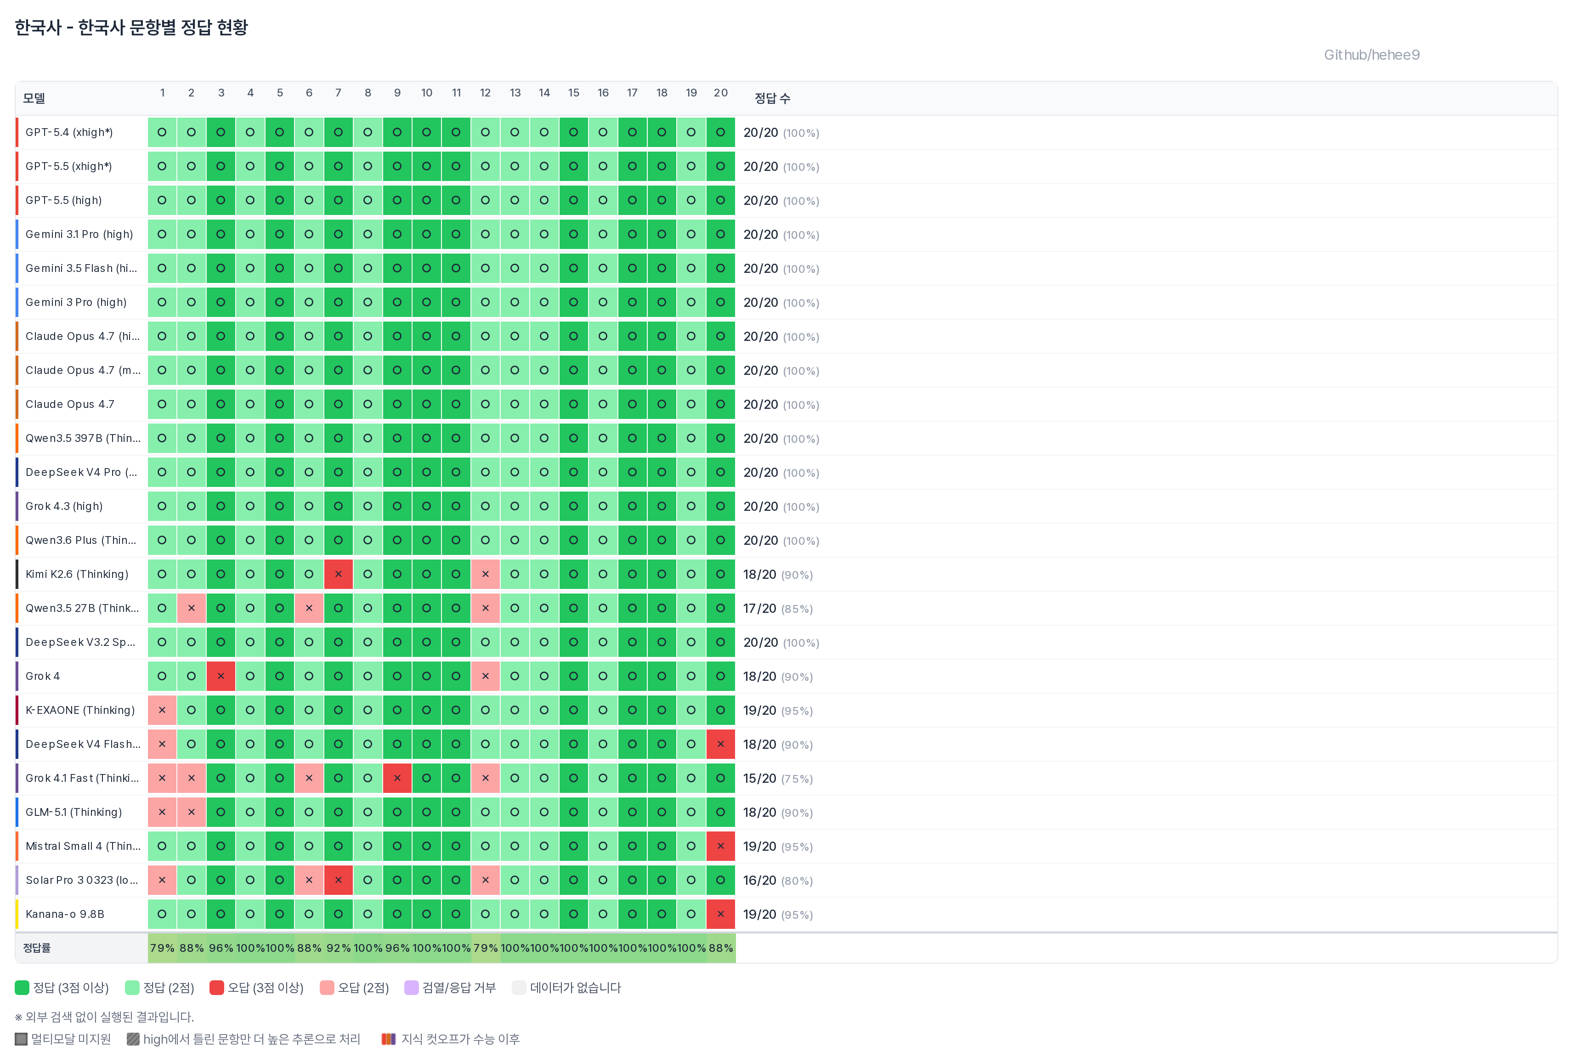Select the 'Grok 4.3 (high)' model label
The image size is (1573, 1063).
(64, 506)
